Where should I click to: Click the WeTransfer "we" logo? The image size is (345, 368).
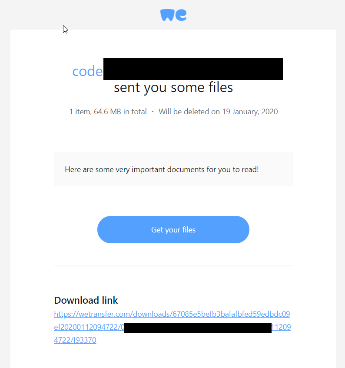173,15
